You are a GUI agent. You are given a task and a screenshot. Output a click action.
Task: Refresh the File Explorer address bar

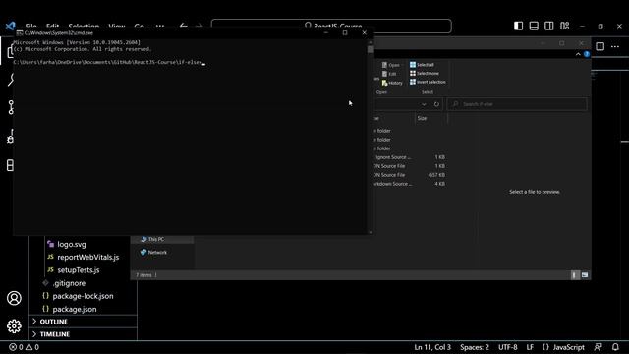tap(436, 104)
